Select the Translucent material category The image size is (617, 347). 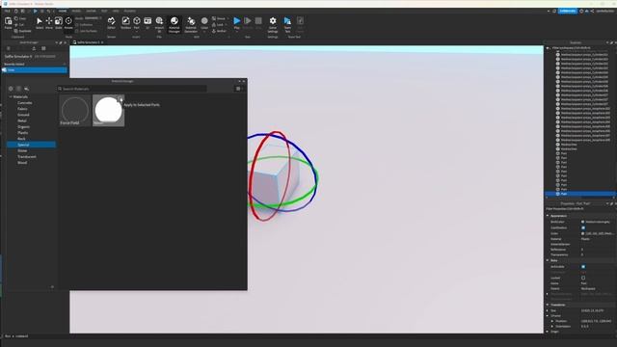27,157
